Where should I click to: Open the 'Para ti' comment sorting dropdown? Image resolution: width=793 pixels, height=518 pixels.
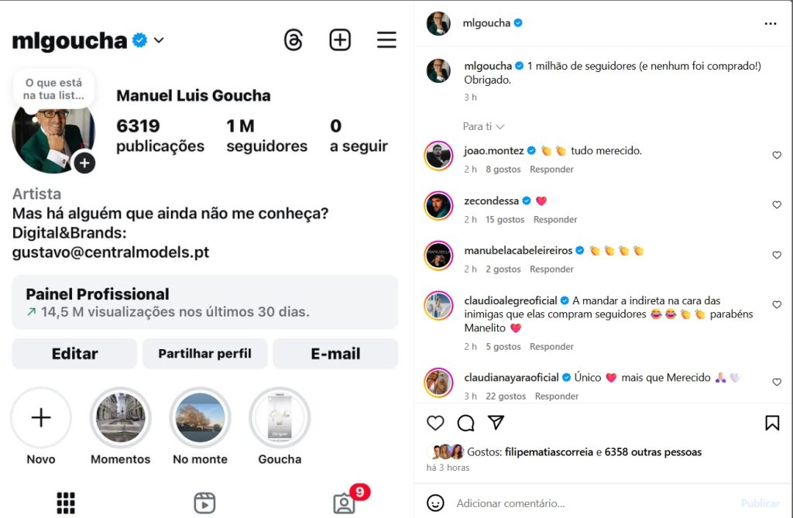point(483,126)
